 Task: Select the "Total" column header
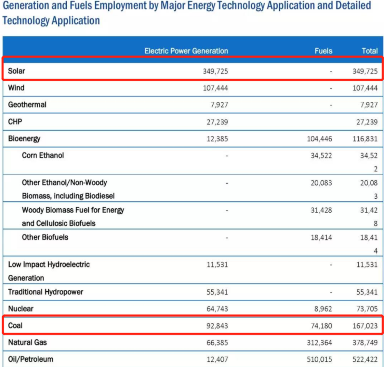pos(370,51)
